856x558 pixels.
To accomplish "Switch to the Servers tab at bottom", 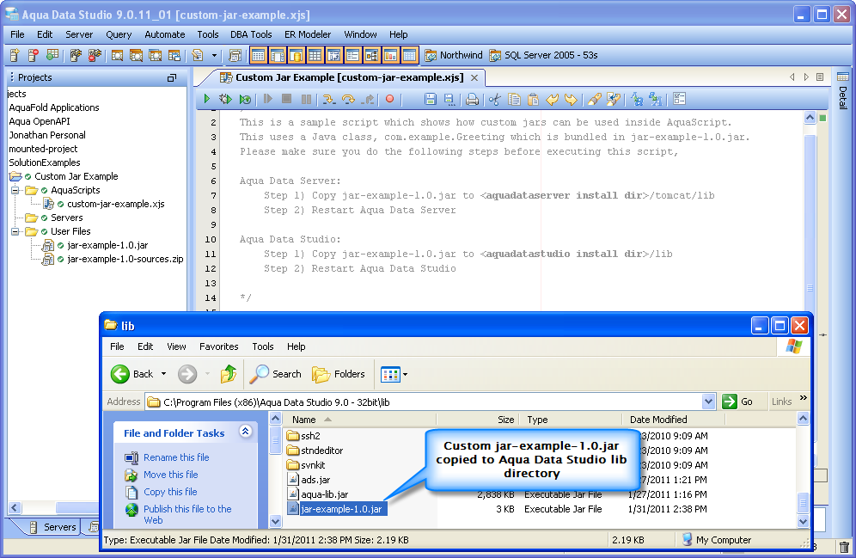I will click(x=53, y=527).
